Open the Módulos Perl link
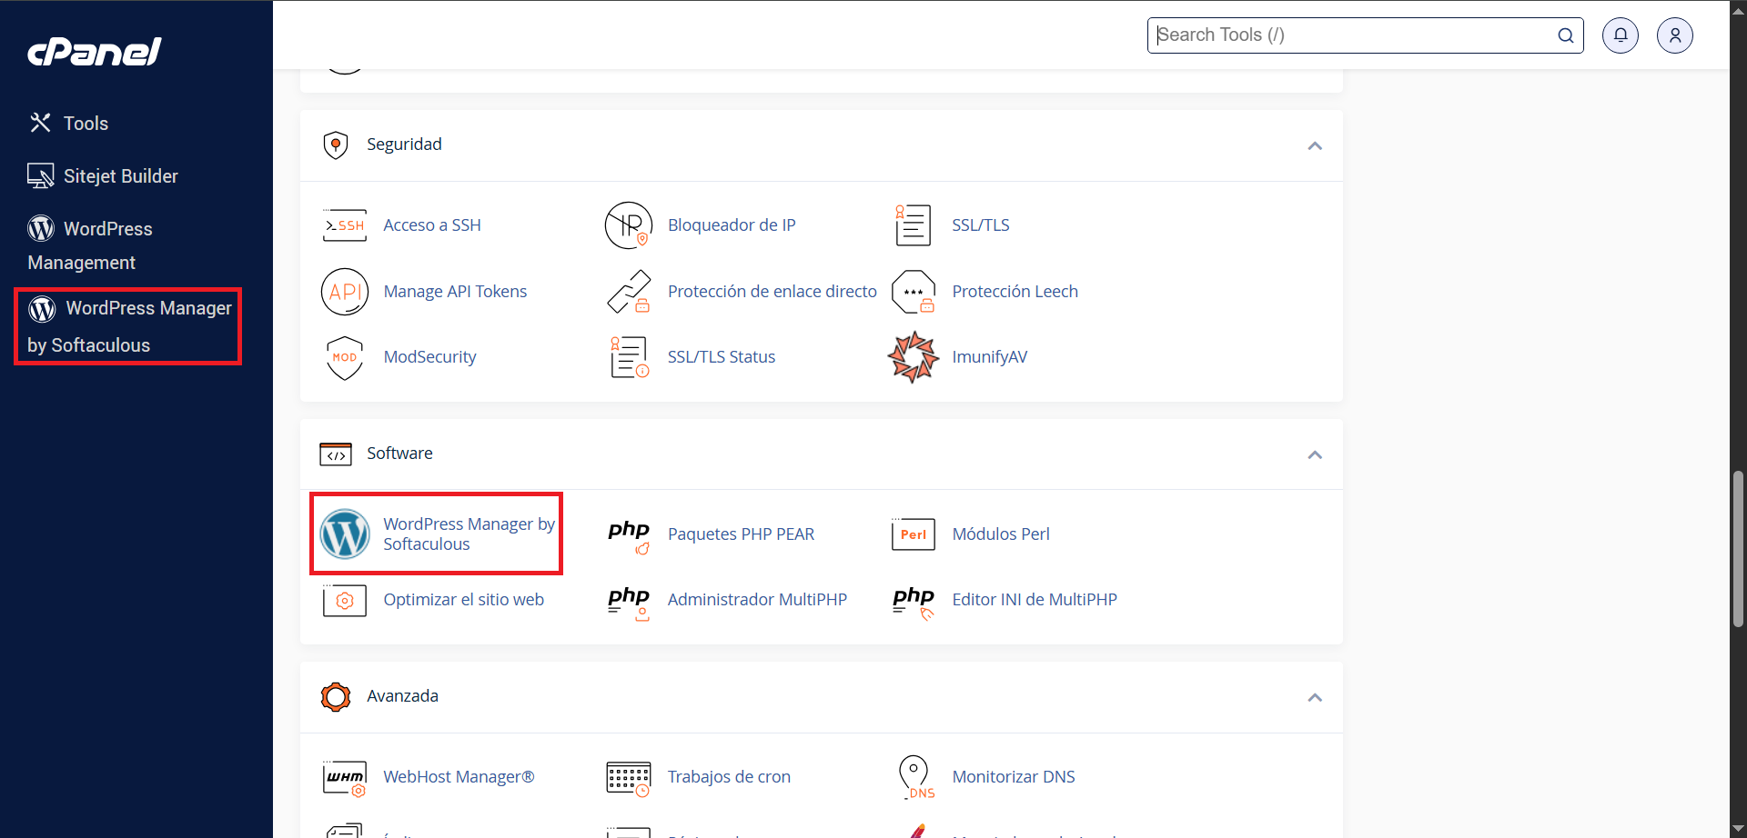The width and height of the screenshot is (1747, 838). 1001,534
